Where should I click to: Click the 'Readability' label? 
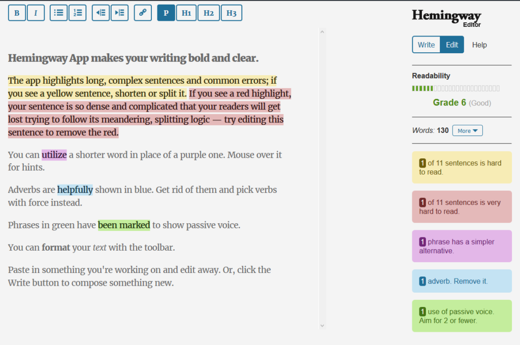(431, 76)
